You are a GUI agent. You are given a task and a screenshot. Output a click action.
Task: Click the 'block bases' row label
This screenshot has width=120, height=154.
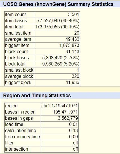pyautogui.click(x=17, y=58)
